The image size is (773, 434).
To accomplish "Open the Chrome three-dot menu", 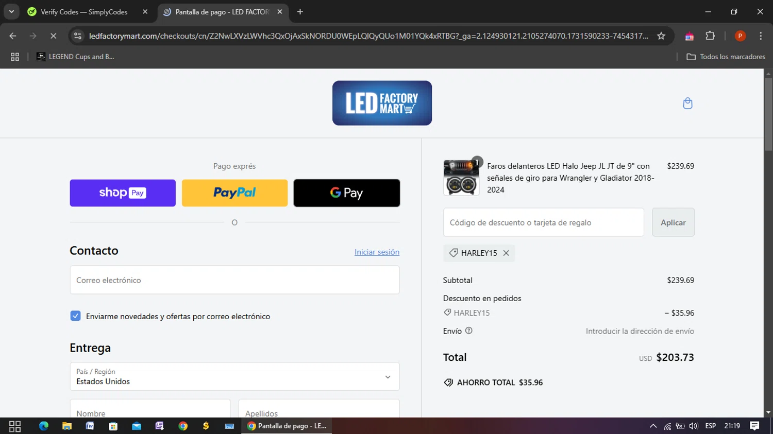I will click(761, 36).
